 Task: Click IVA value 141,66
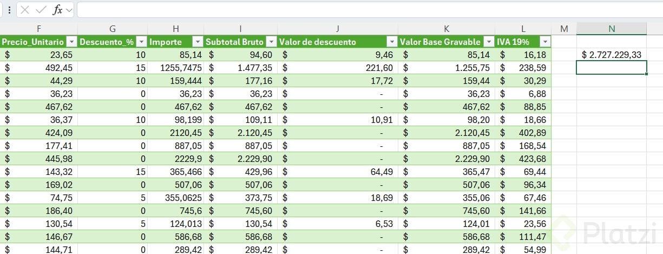(533, 211)
